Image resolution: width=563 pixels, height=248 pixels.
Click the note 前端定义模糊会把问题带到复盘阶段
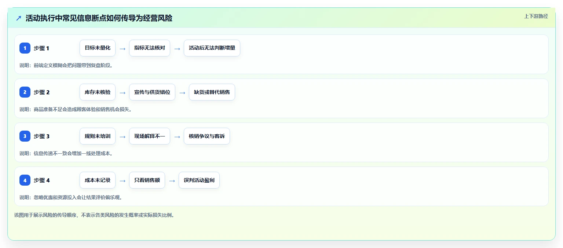66,65
